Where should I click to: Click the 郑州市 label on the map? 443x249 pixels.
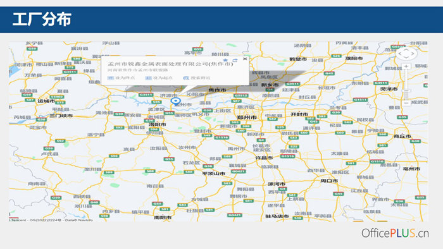(x=247, y=118)
